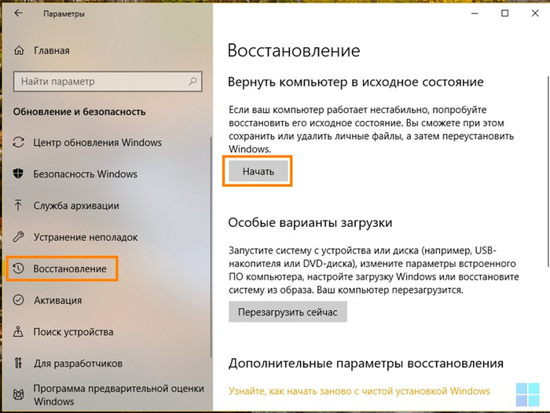Click the Активация checkmark circle icon
Image resolution: width=550 pixels, height=413 pixels.
[x=19, y=301]
